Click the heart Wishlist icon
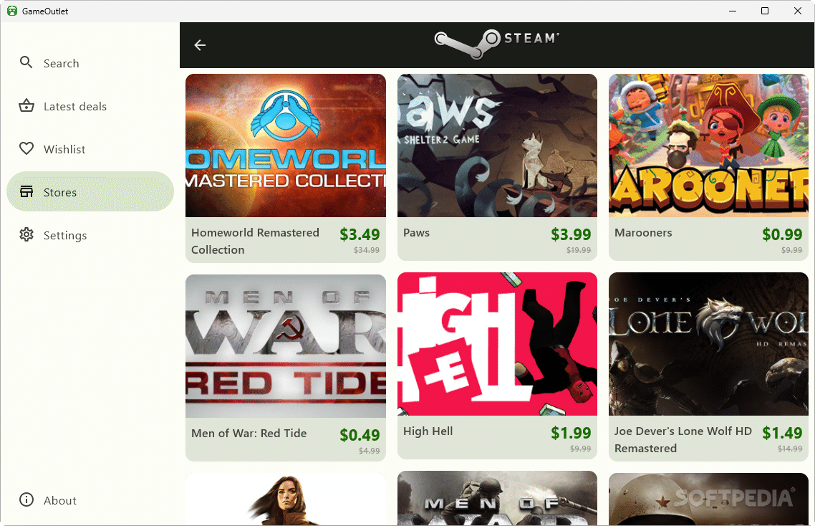815x526 pixels. [26, 149]
